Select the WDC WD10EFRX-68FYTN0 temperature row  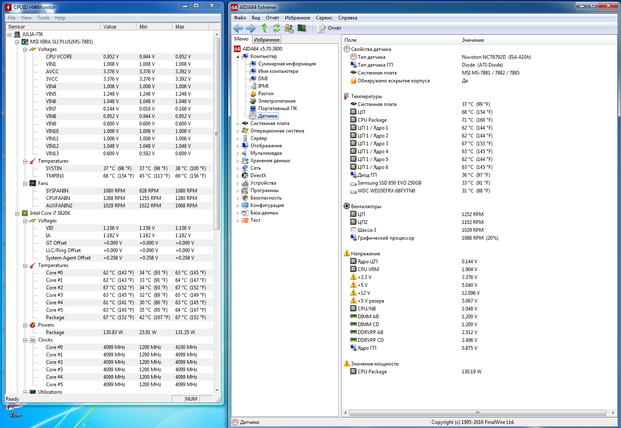pos(479,191)
